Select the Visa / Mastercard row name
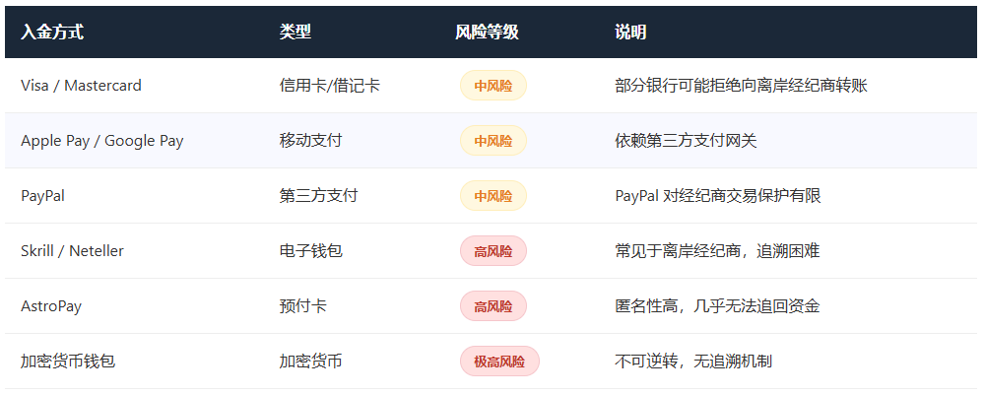The image size is (985, 395). pos(81,86)
